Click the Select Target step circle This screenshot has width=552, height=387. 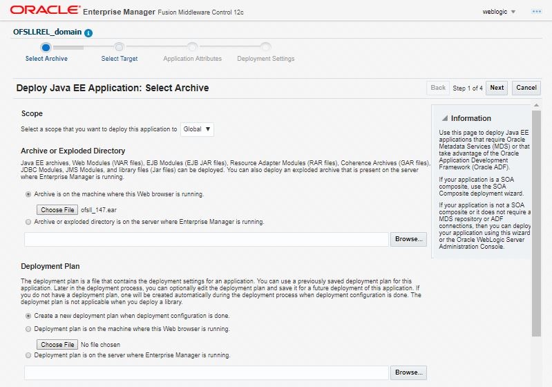pyautogui.click(x=119, y=47)
